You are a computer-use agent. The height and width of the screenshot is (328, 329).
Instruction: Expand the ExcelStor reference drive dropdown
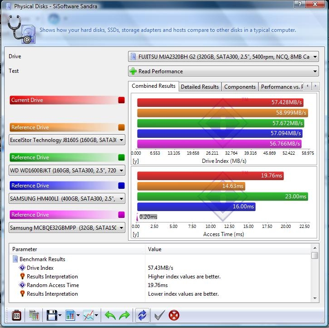tap(67, 140)
